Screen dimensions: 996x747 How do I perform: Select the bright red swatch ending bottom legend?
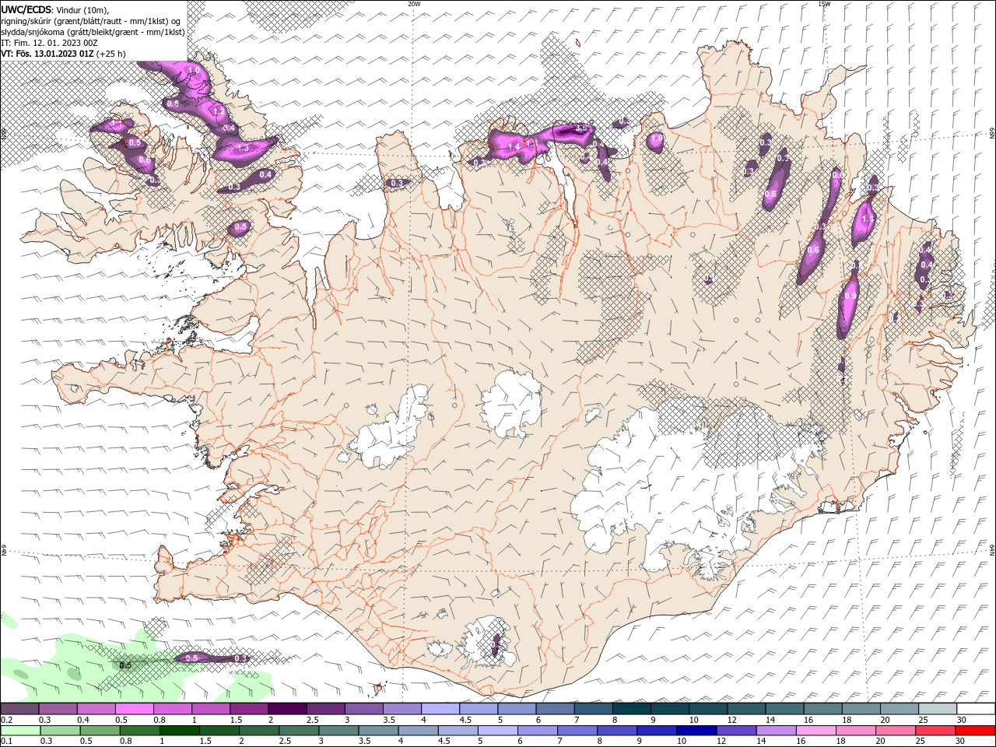[x=975, y=731]
